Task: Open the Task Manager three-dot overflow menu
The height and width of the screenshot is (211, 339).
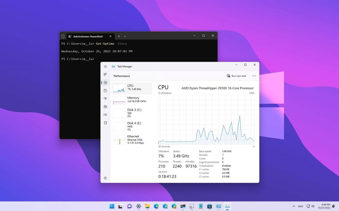Action: 254,76
